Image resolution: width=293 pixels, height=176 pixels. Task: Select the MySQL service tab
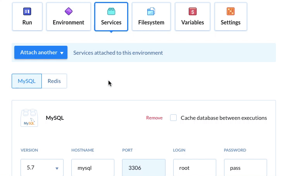pos(27,81)
